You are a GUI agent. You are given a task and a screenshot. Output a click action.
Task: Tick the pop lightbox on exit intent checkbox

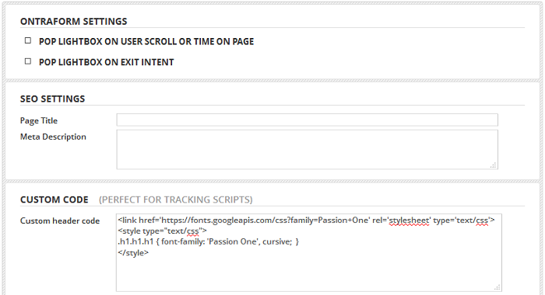pyautogui.click(x=28, y=61)
